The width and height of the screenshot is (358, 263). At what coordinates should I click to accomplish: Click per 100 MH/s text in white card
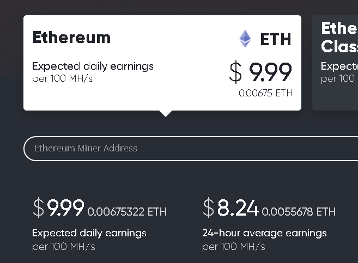tap(62, 78)
